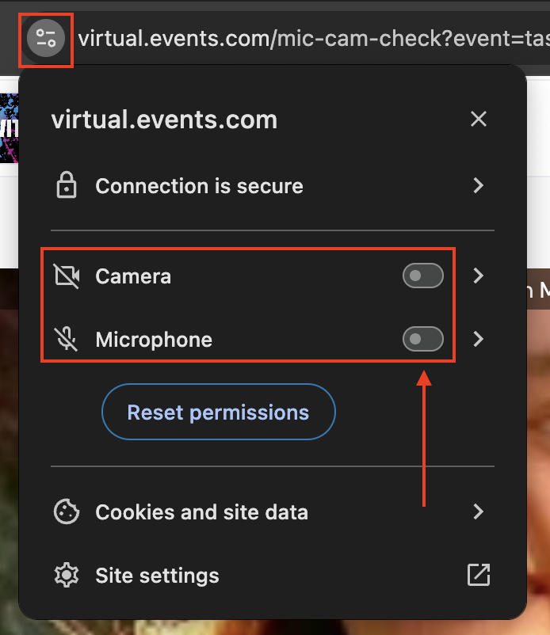The image size is (550, 635).
Task: Open the Cookies and site data entry
Action: [201, 512]
